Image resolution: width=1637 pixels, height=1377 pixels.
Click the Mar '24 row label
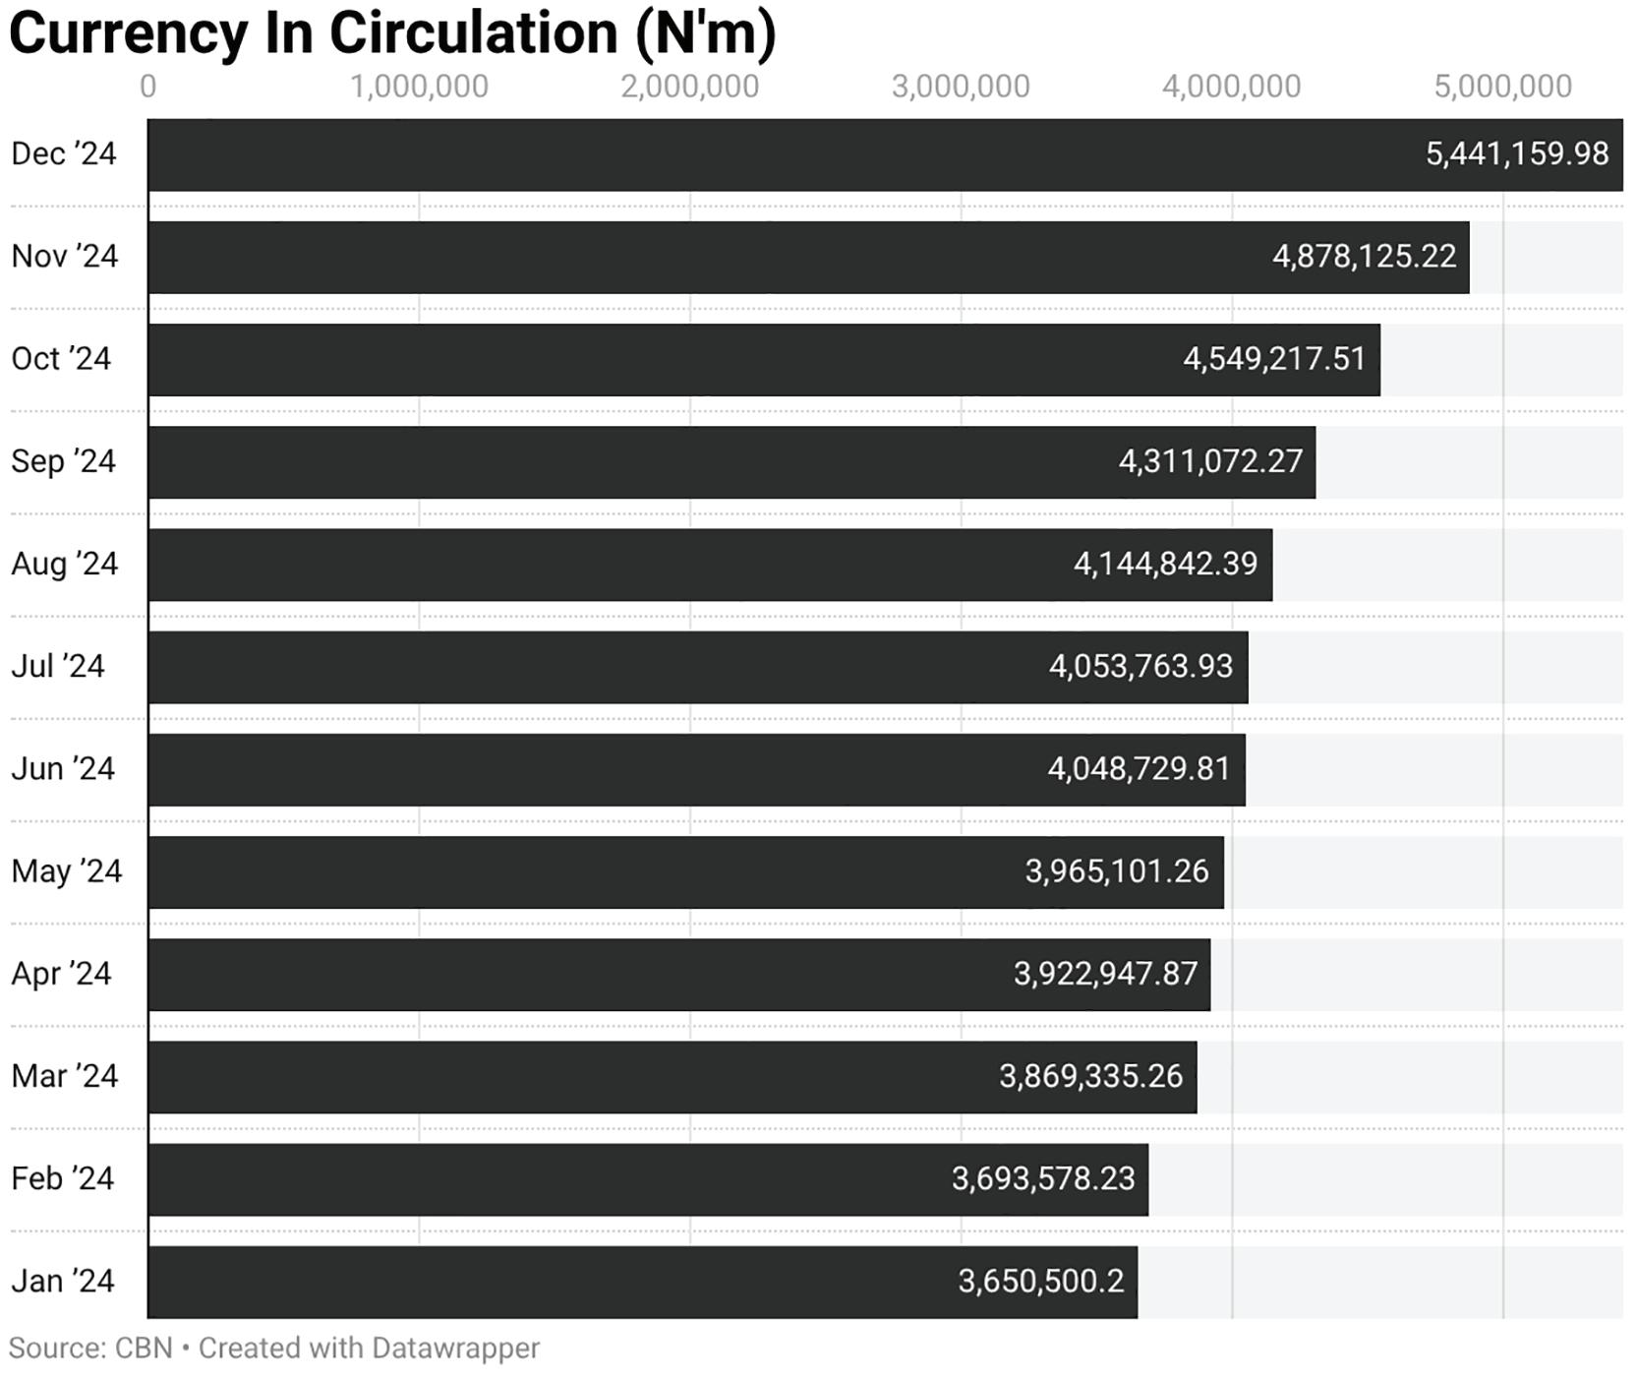click(x=64, y=1076)
